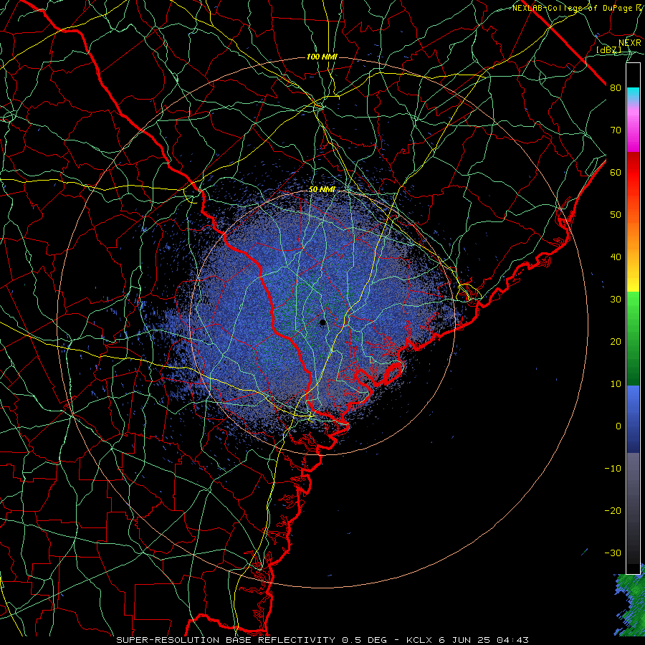Click the cyan top segment of color bar

633,95
